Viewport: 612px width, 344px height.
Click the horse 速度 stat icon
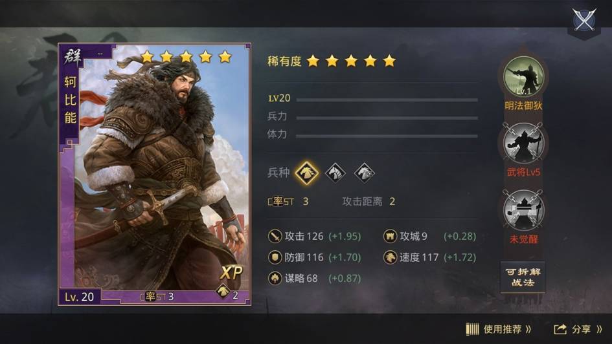coord(389,257)
